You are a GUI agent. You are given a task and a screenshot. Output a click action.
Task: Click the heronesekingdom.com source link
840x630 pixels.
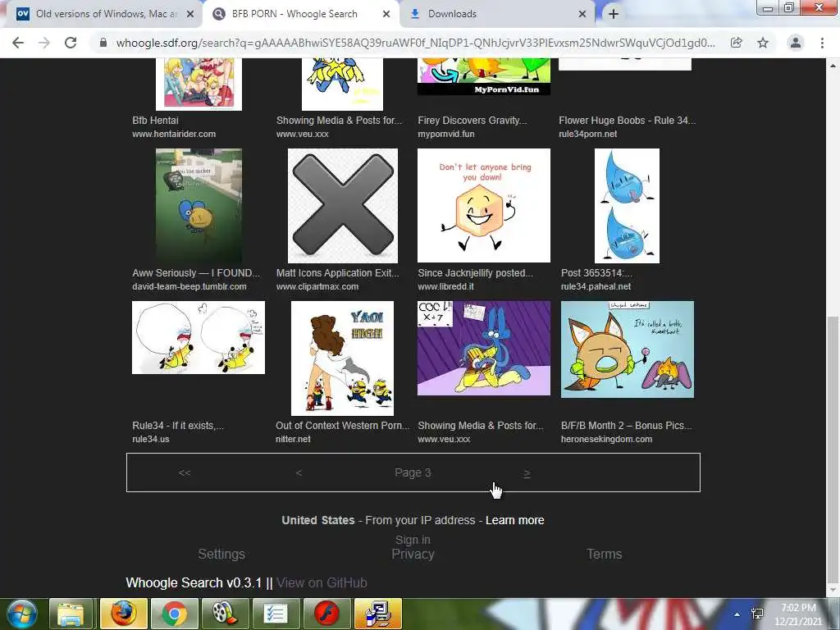pyautogui.click(x=606, y=440)
